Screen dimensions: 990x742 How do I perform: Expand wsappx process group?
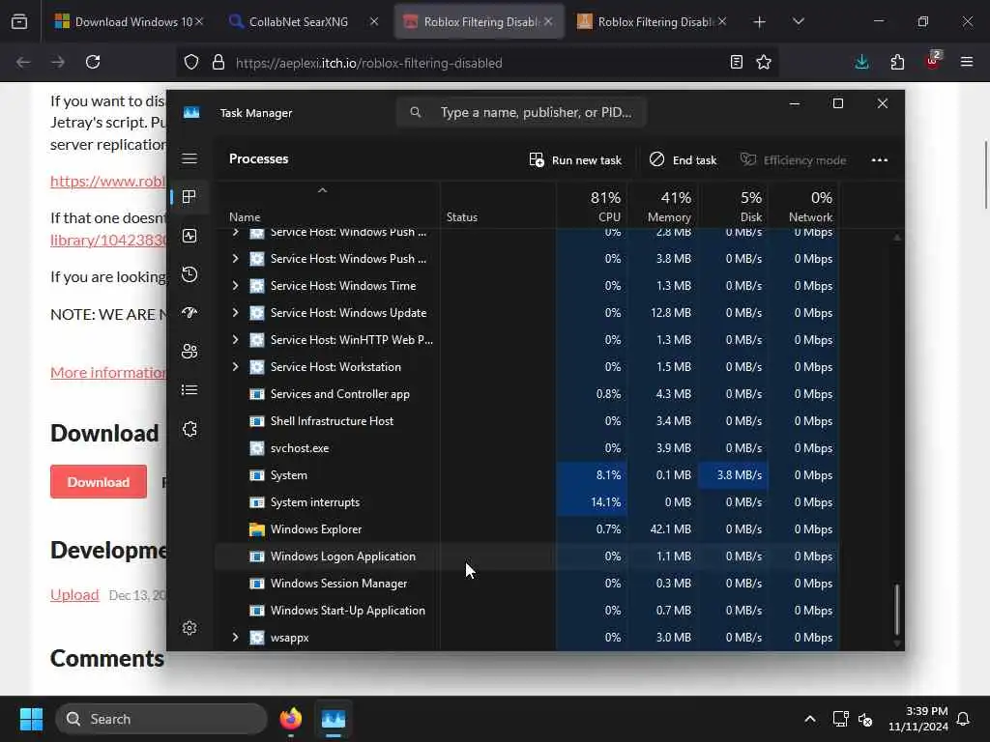coord(235,638)
